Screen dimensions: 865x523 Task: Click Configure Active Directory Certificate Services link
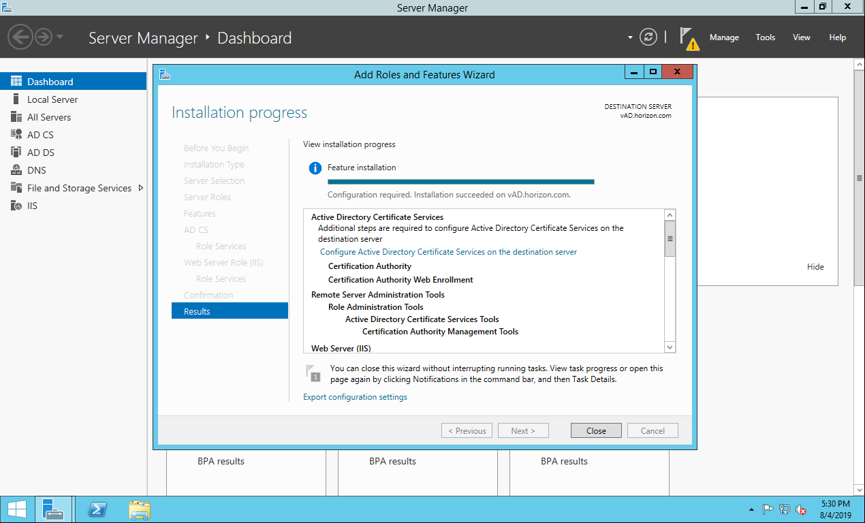click(448, 252)
